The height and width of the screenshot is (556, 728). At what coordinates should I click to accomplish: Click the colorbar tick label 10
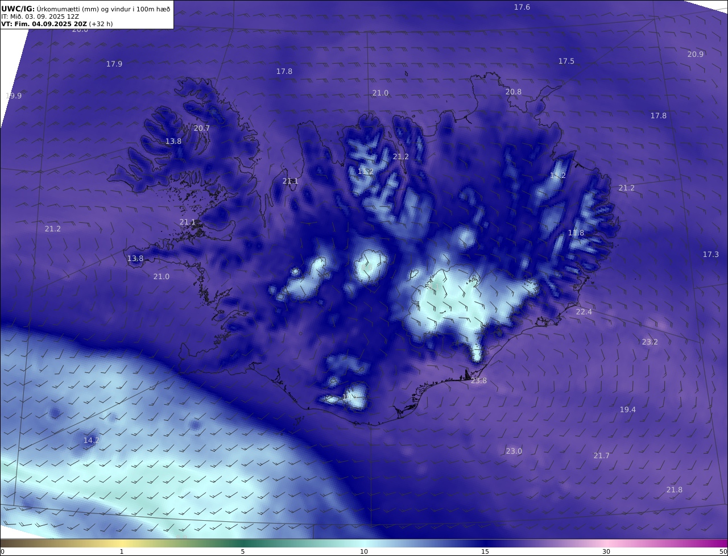[x=364, y=551]
